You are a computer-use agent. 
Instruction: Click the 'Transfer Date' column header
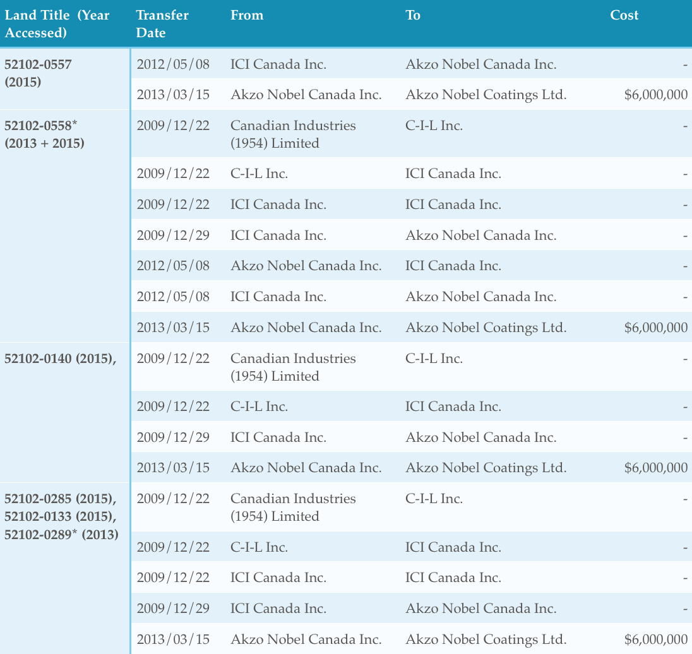click(x=162, y=24)
